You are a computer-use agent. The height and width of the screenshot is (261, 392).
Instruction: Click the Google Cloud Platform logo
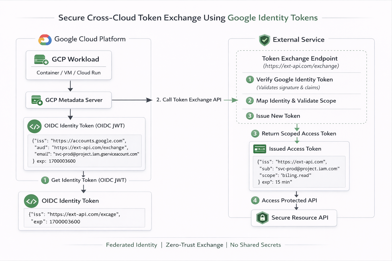pos(45,40)
